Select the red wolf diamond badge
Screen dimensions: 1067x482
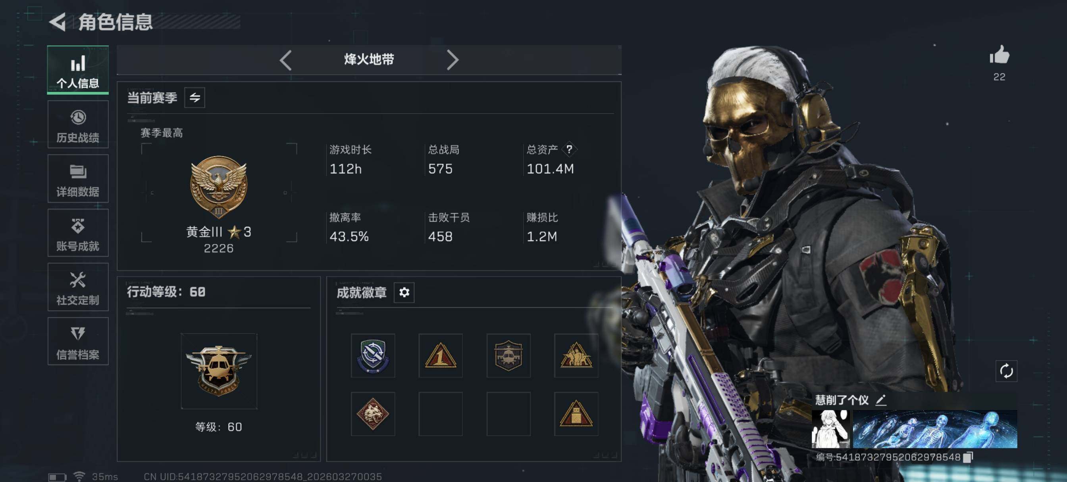click(x=373, y=414)
